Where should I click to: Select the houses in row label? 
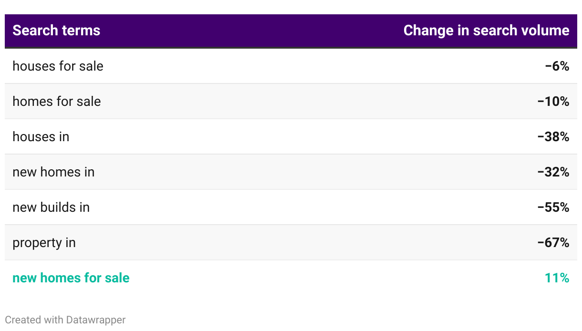pyautogui.click(x=41, y=136)
